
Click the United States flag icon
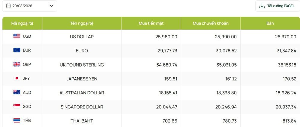click(17, 36)
